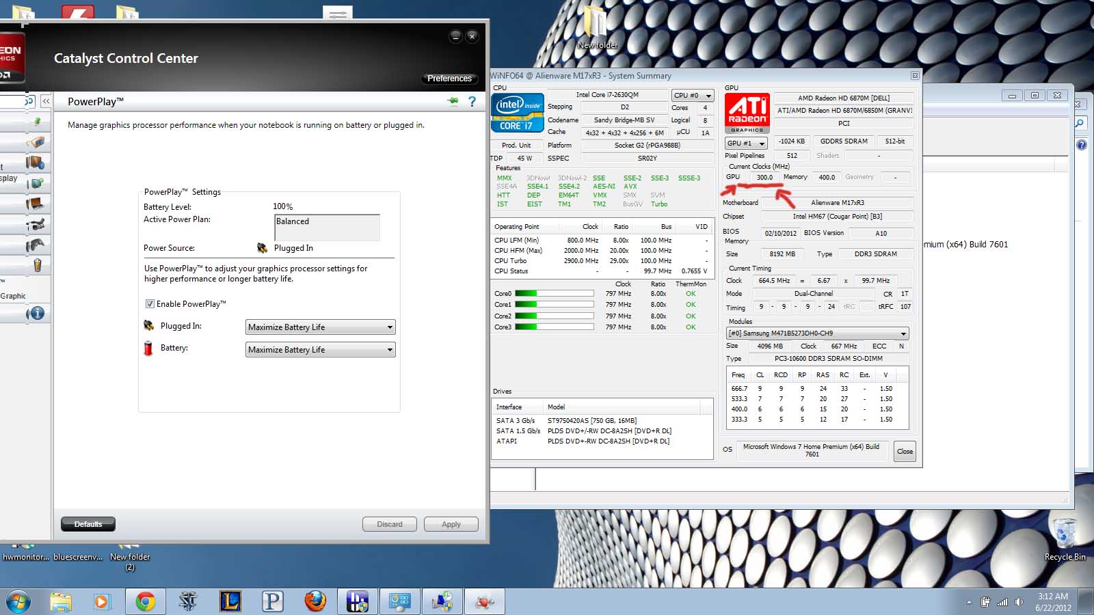
Task: Click the Memory clock value 400.0
Action: pyautogui.click(x=827, y=177)
